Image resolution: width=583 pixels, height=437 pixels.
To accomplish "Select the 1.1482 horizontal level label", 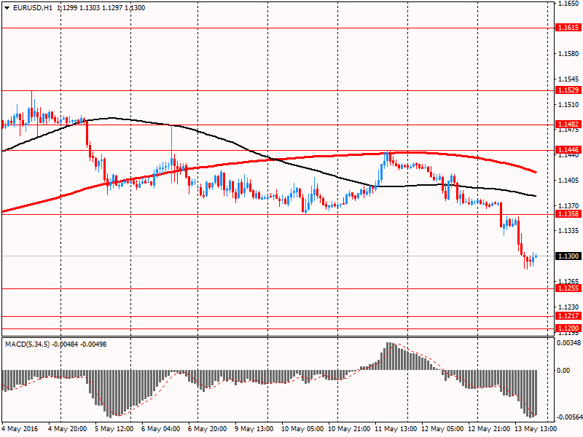I will tap(568, 124).
